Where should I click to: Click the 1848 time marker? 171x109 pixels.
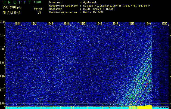pyautogui.click(x=132, y=23)
